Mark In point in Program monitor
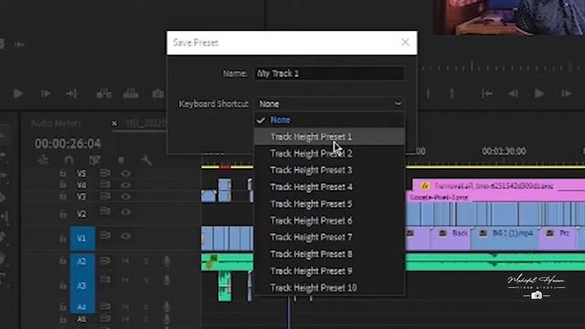This screenshot has width=585, height=329. click(428, 93)
